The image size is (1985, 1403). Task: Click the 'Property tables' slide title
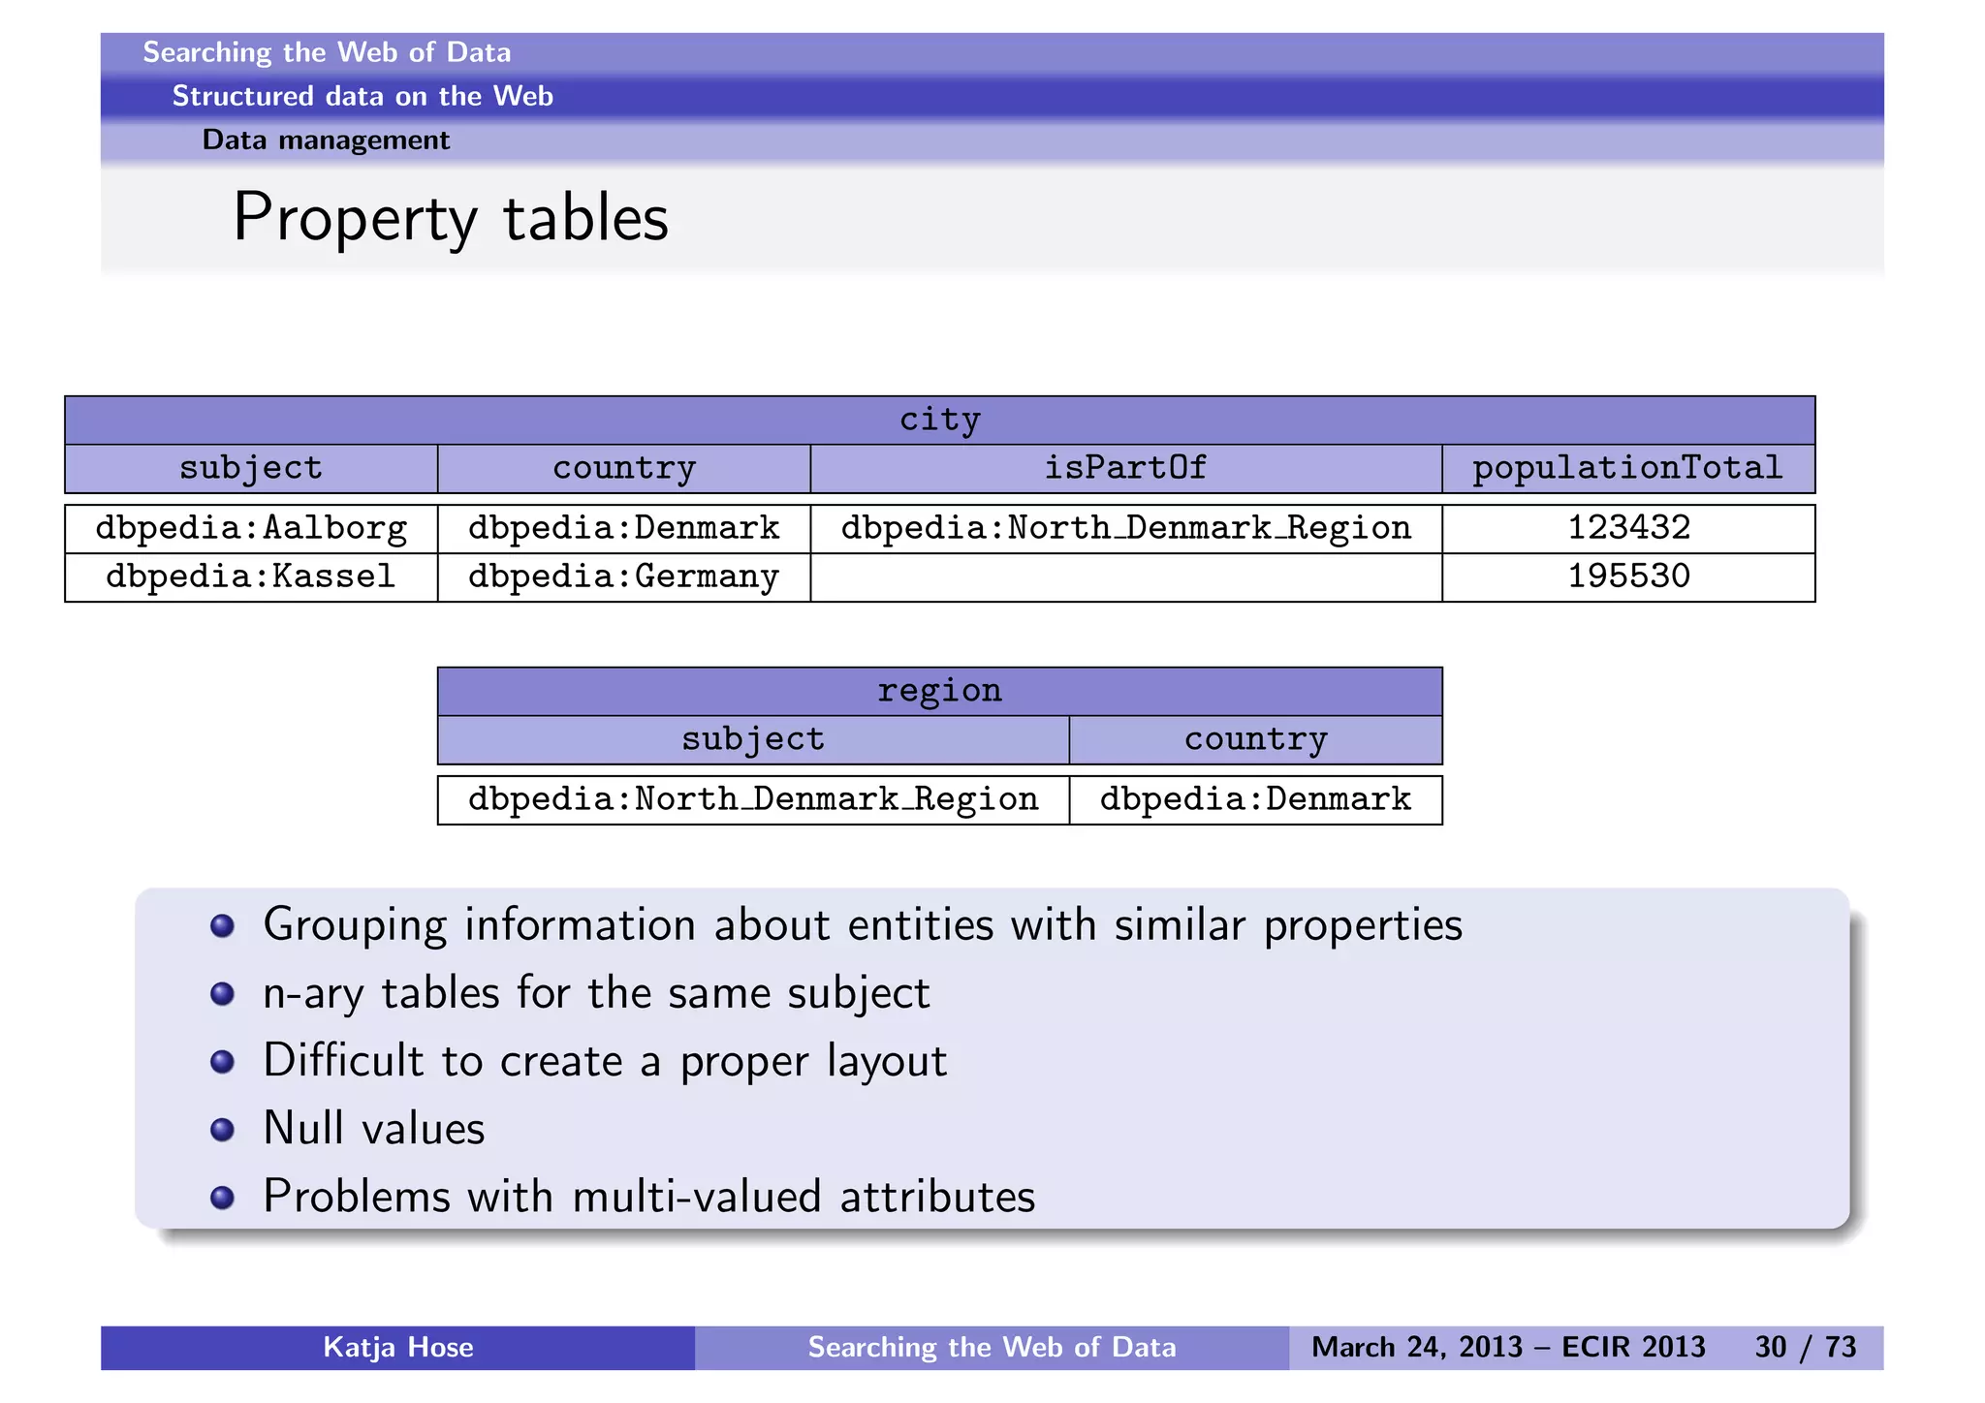point(451,217)
